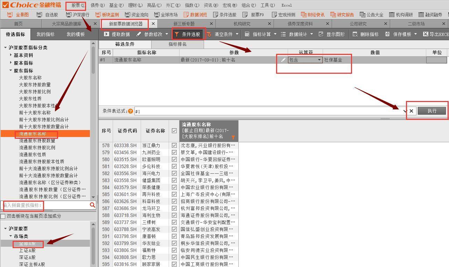Open the 参数修改 dropdown arrow

[167, 34]
